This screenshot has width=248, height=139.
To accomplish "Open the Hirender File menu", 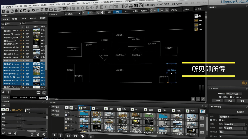I will (16, 7).
